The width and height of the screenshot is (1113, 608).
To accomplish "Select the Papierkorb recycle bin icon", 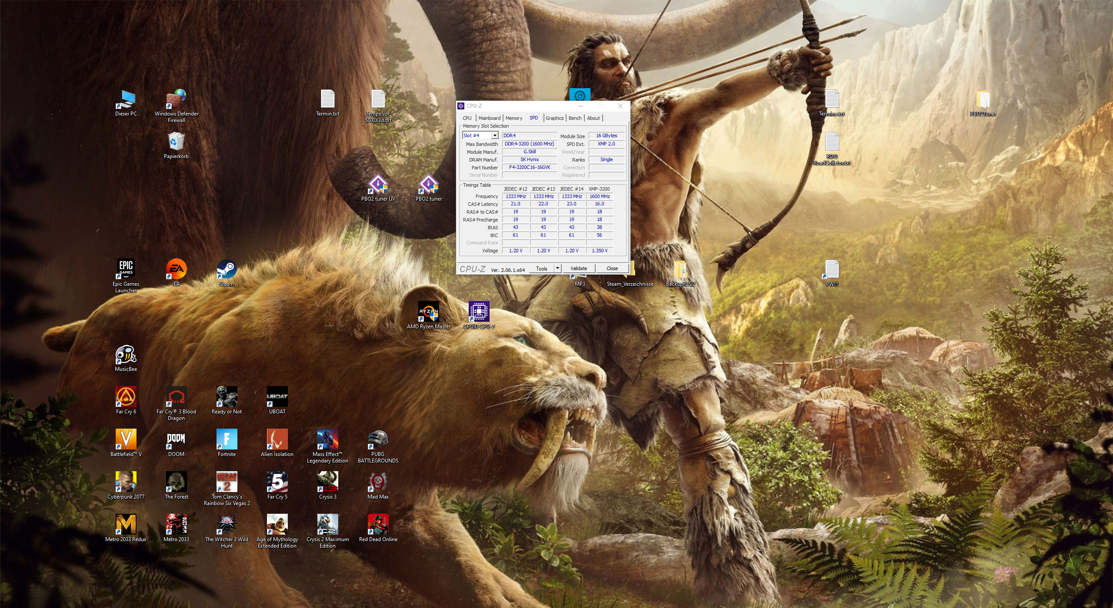I will pyautogui.click(x=176, y=142).
